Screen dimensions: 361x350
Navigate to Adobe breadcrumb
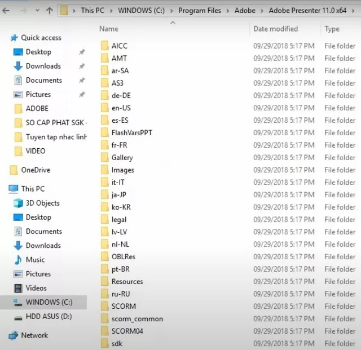(x=245, y=11)
